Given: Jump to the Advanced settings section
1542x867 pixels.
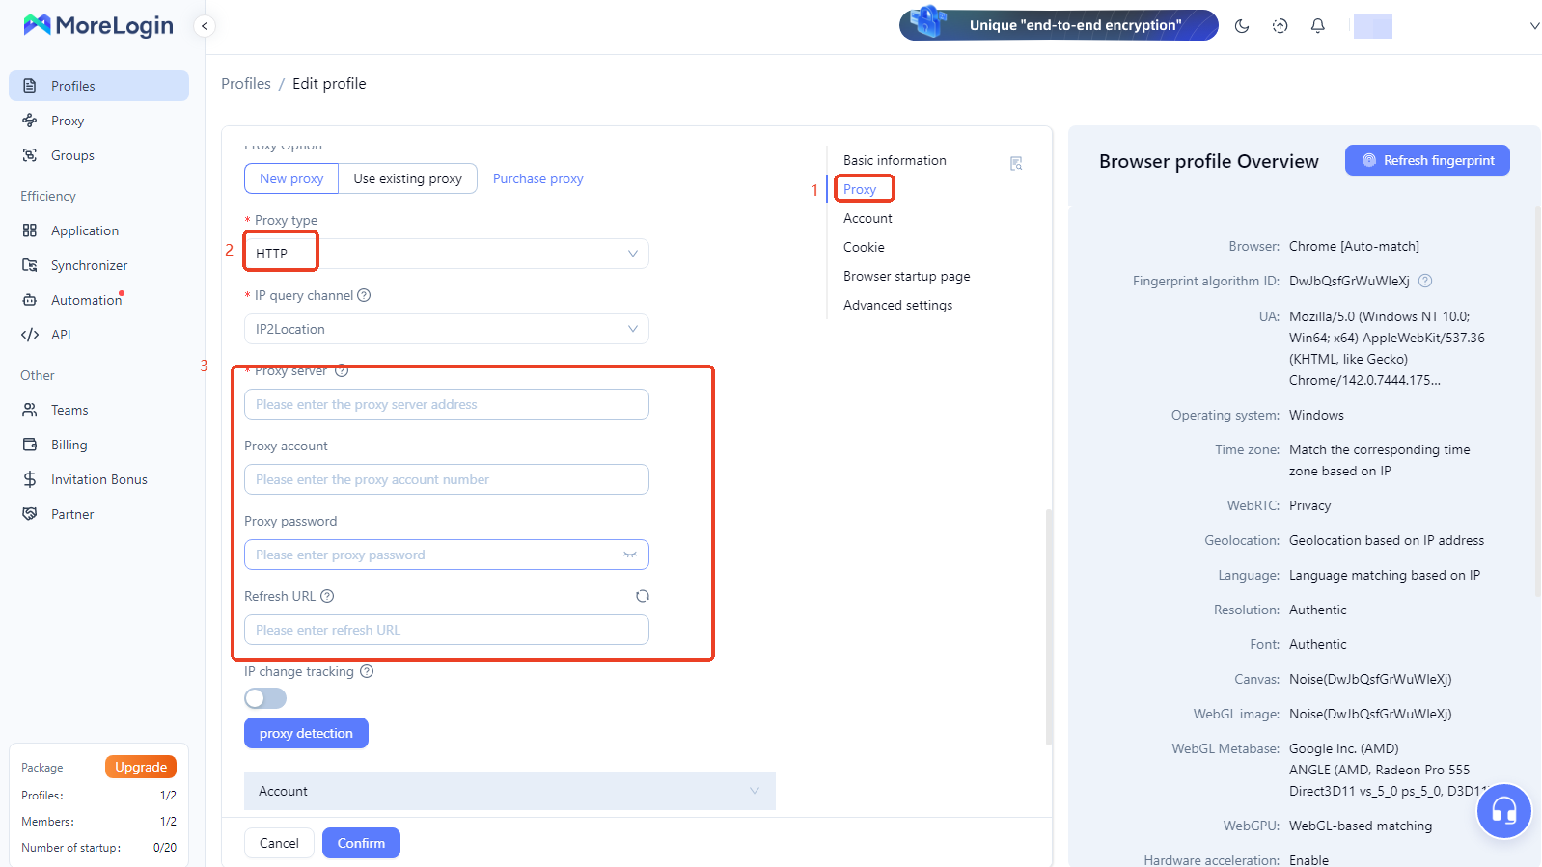Looking at the screenshot, I should tap(897, 305).
